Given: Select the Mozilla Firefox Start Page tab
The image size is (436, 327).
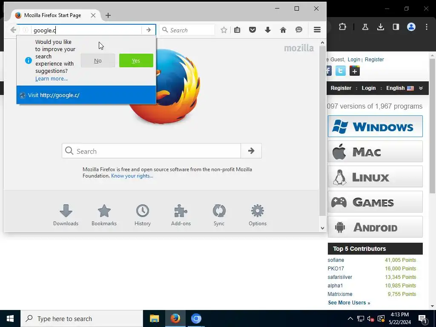Looking at the screenshot, I should (x=53, y=15).
